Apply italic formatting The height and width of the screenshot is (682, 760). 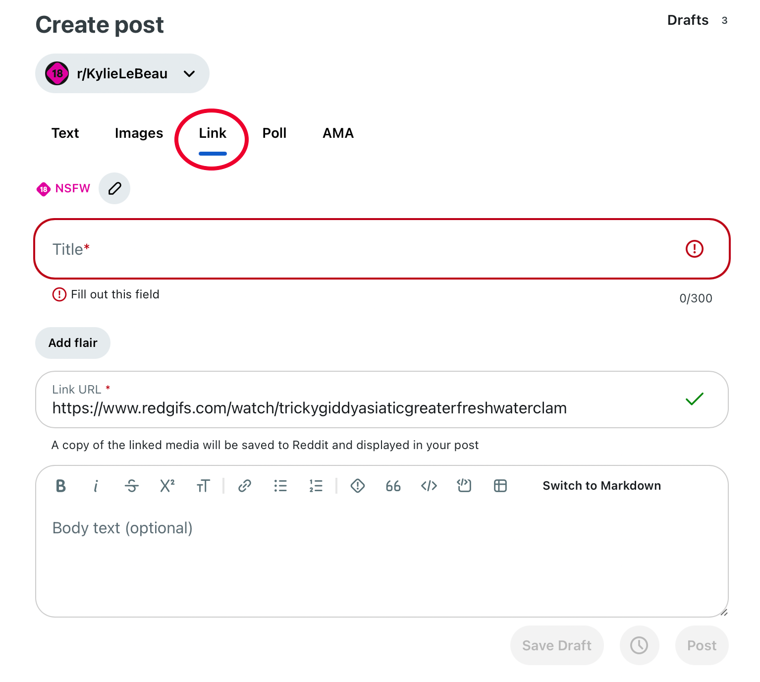pos(96,486)
